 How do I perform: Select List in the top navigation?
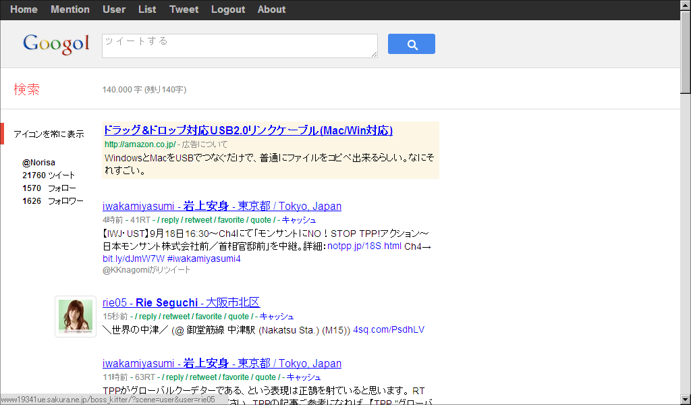tap(147, 9)
